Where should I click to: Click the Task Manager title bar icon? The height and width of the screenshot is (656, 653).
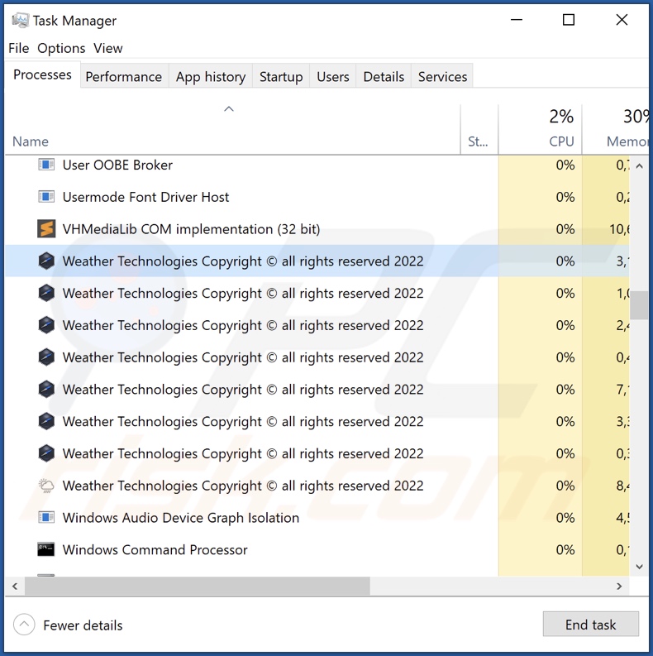(20, 20)
